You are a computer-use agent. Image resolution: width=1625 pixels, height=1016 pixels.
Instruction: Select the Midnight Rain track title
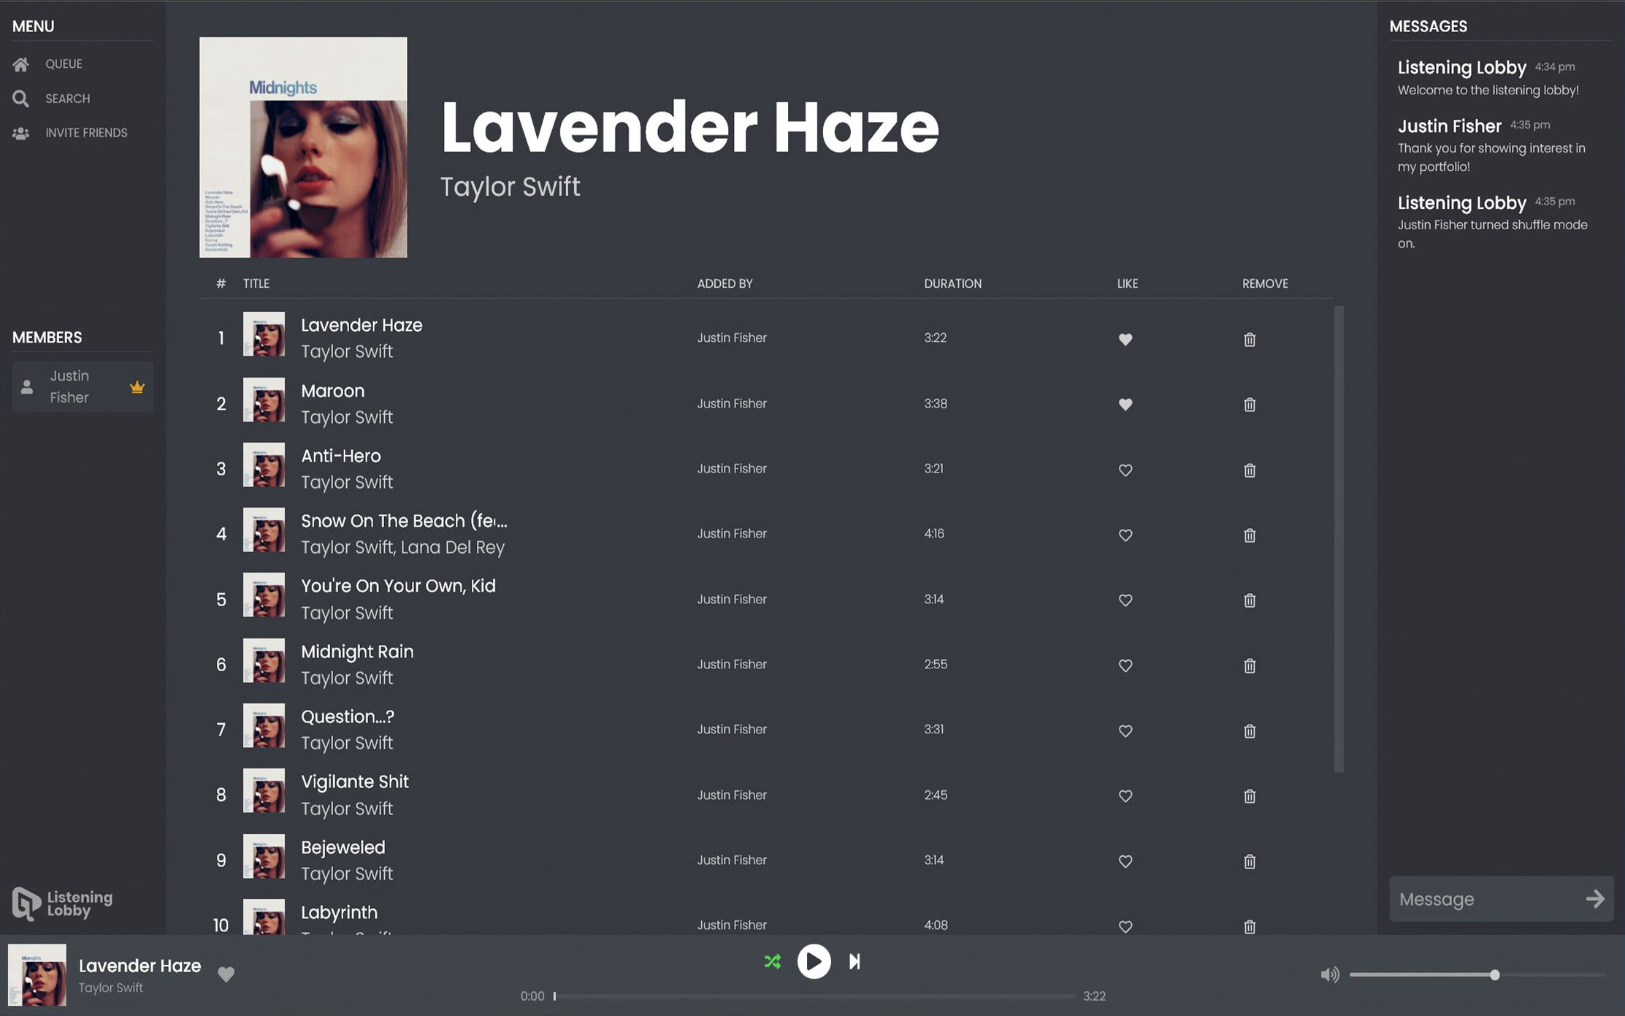tap(357, 652)
